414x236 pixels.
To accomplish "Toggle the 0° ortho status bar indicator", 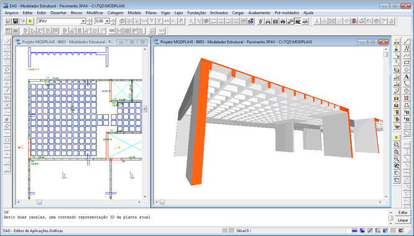I will [385, 231].
